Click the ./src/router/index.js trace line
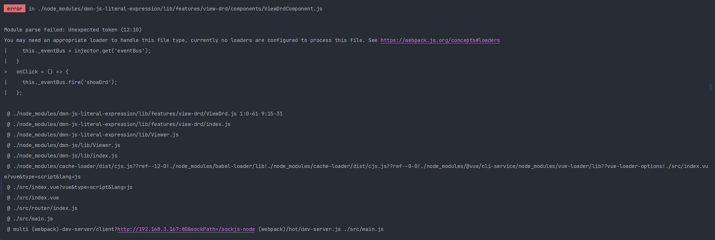The width and height of the screenshot is (715, 240). (x=45, y=208)
